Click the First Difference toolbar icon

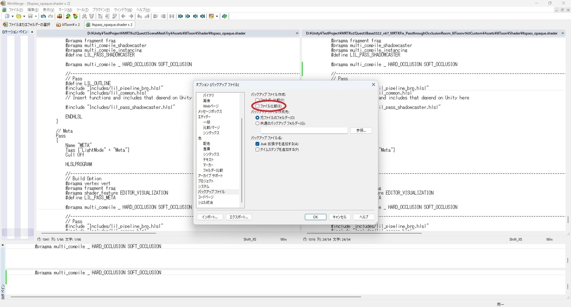[100, 16]
